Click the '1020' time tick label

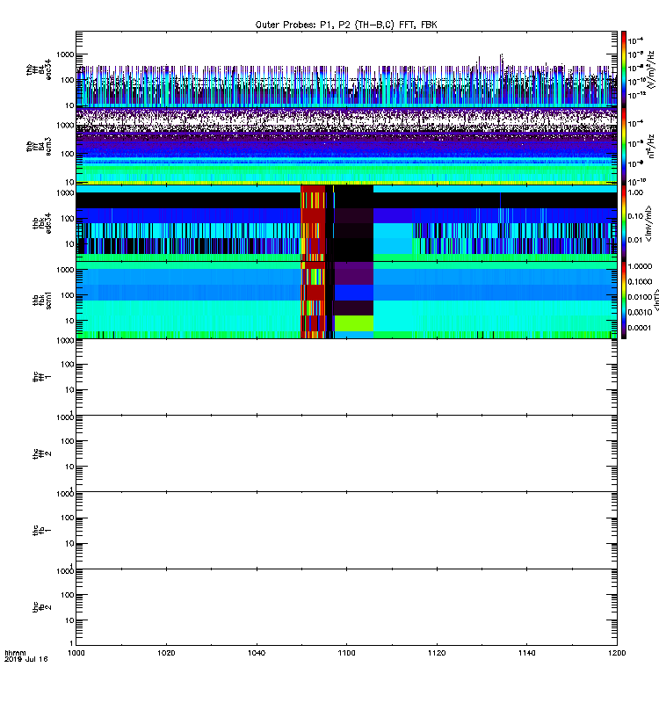[x=166, y=653]
